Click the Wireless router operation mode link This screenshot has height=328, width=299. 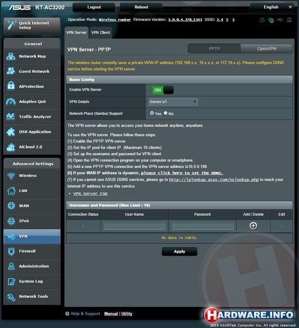[115, 20]
